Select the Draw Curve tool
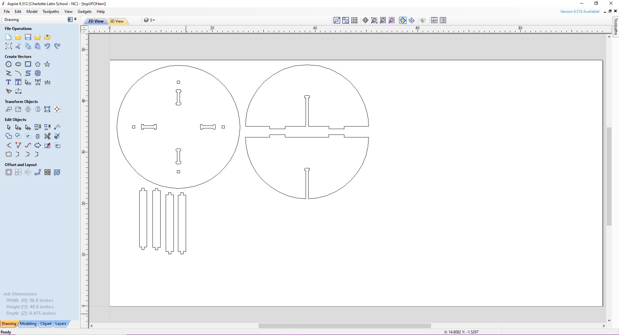Viewport: 619px width, 335px height. [28, 73]
